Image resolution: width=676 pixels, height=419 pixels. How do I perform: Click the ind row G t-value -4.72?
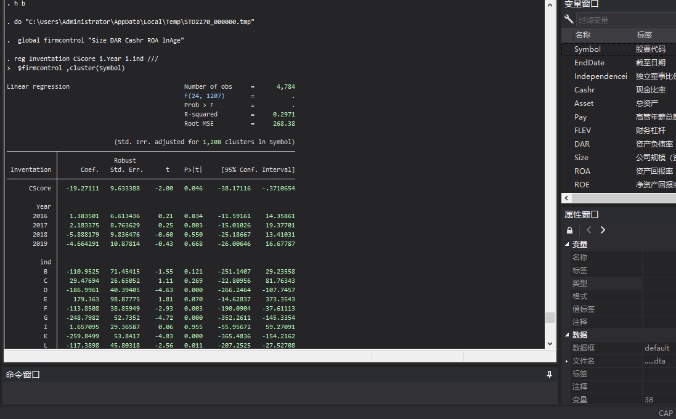coord(164,318)
